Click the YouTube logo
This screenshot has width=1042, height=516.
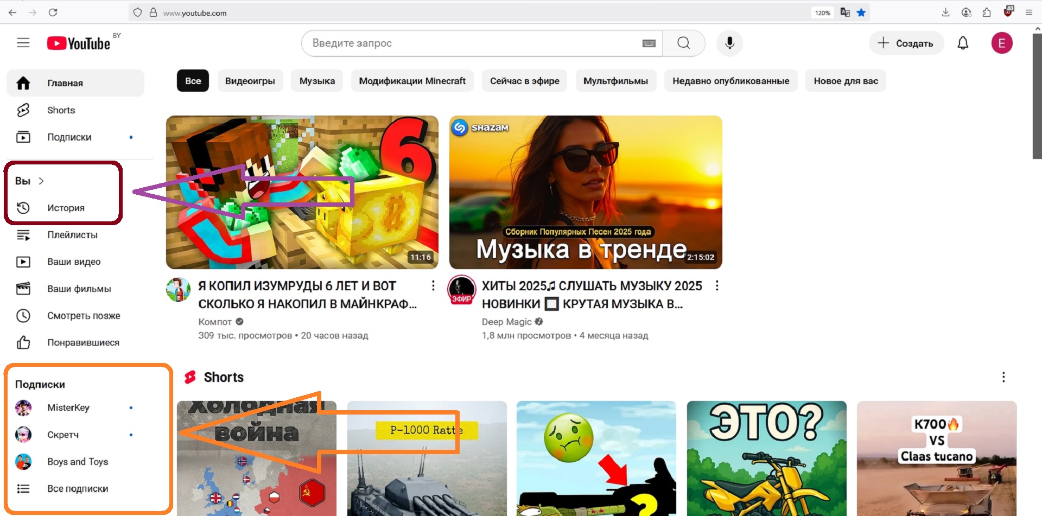pos(79,43)
